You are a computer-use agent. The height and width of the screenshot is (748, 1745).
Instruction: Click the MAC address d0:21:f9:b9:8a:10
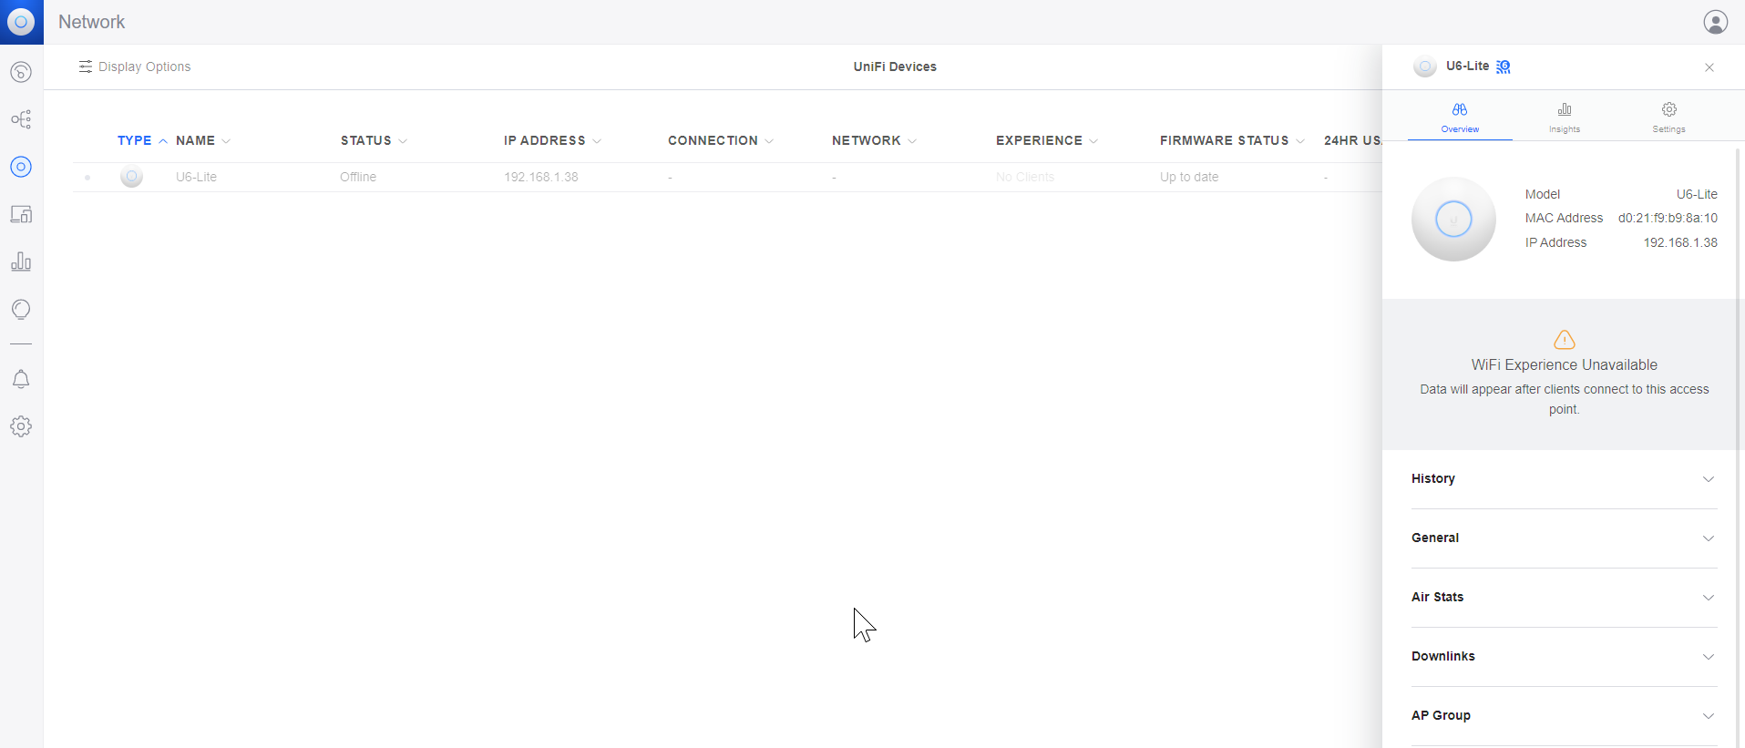[1668, 218]
